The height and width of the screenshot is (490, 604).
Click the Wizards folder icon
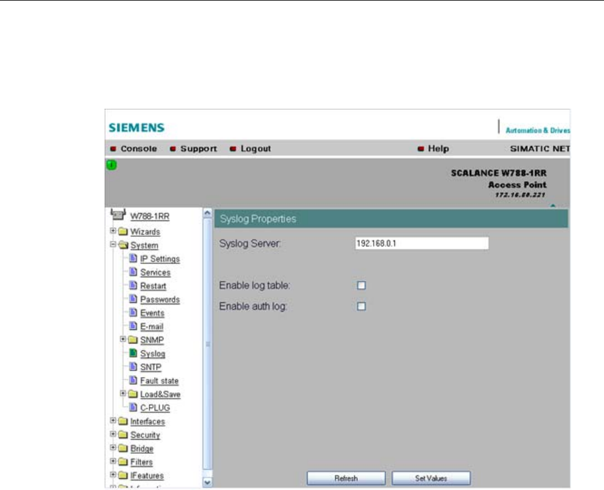123,231
